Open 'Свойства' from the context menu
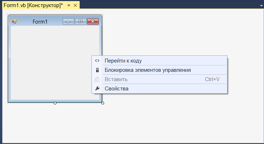This screenshot has height=144, width=264. 159,89
